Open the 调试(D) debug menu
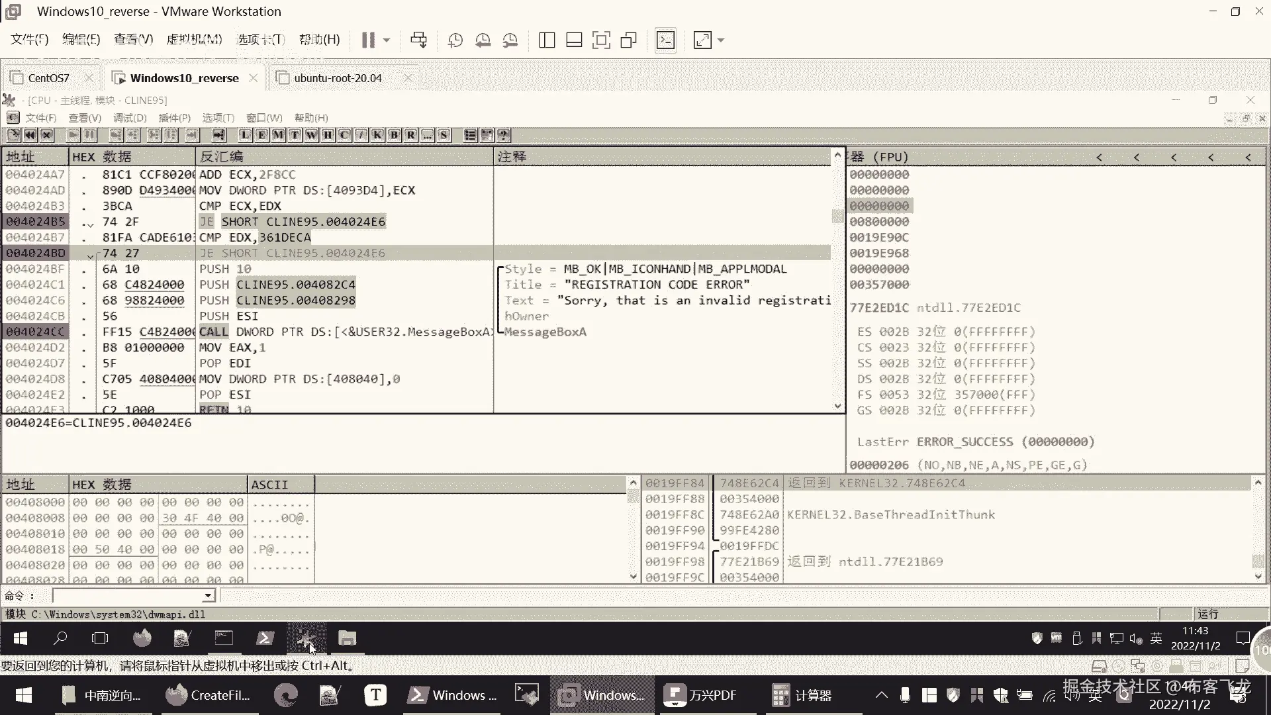The width and height of the screenshot is (1271, 715). click(130, 118)
